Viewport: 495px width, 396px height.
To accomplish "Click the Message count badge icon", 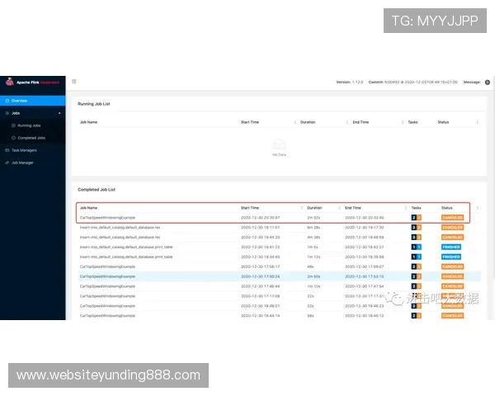I will (488, 82).
